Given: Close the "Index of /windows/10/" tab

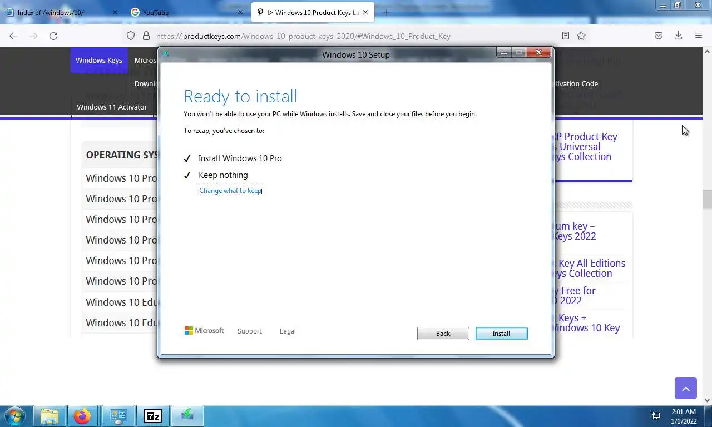Looking at the screenshot, I should 115,12.
